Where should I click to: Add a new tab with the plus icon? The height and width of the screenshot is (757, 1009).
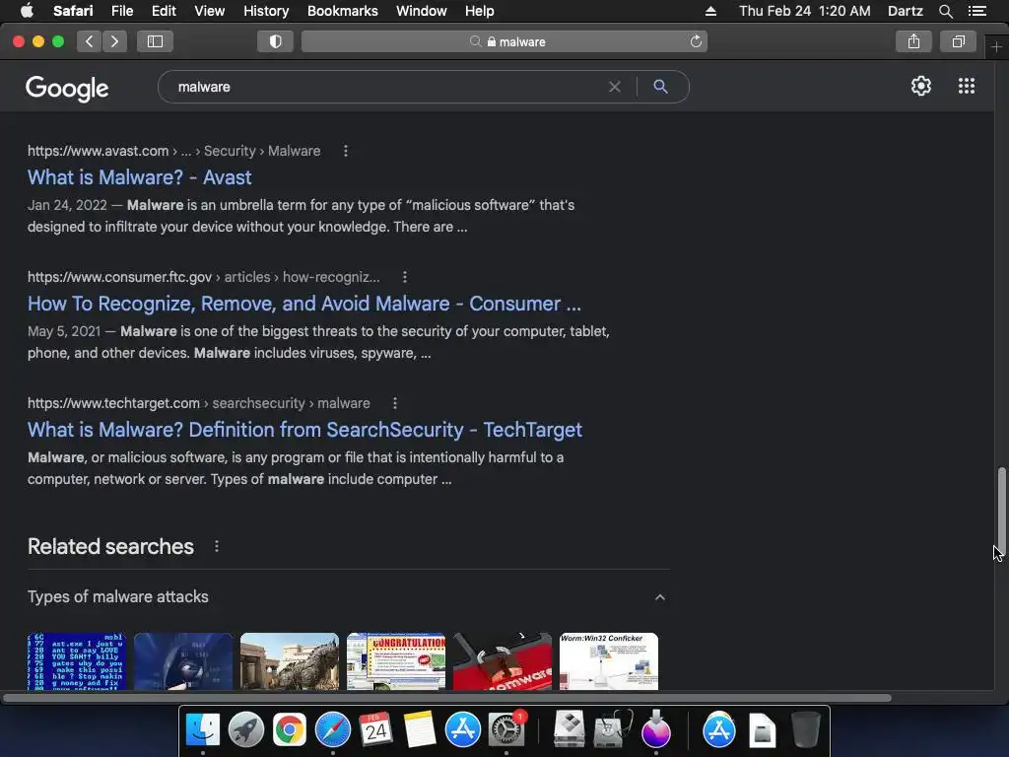coord(996,47)
